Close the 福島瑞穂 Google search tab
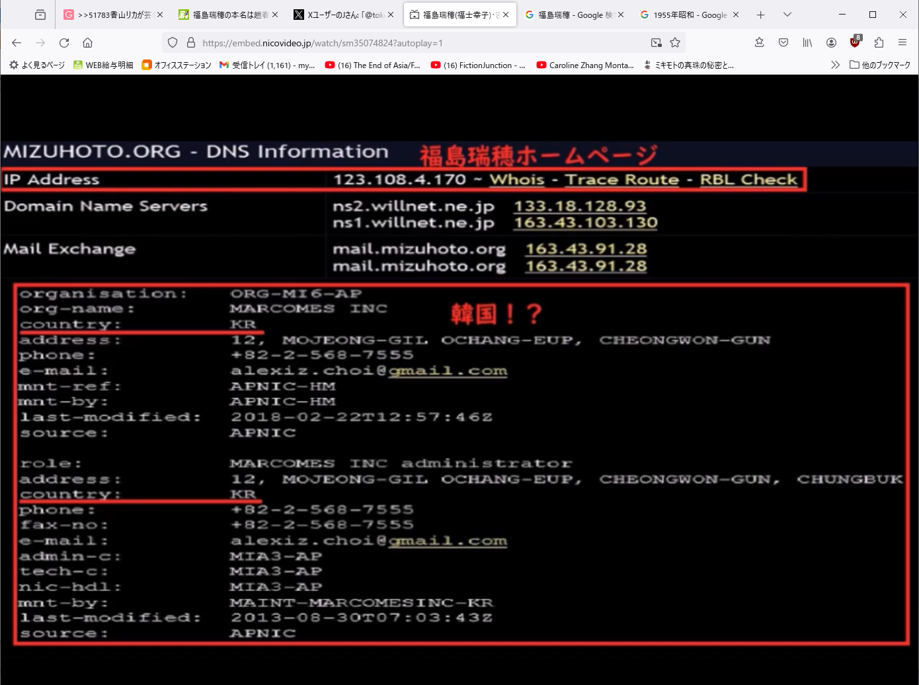Screen dimensions: 919x685 [x=621, y=15]
